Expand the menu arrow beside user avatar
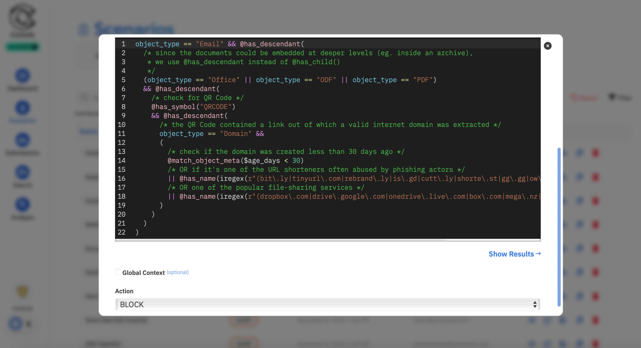 [x=29, y=324]
